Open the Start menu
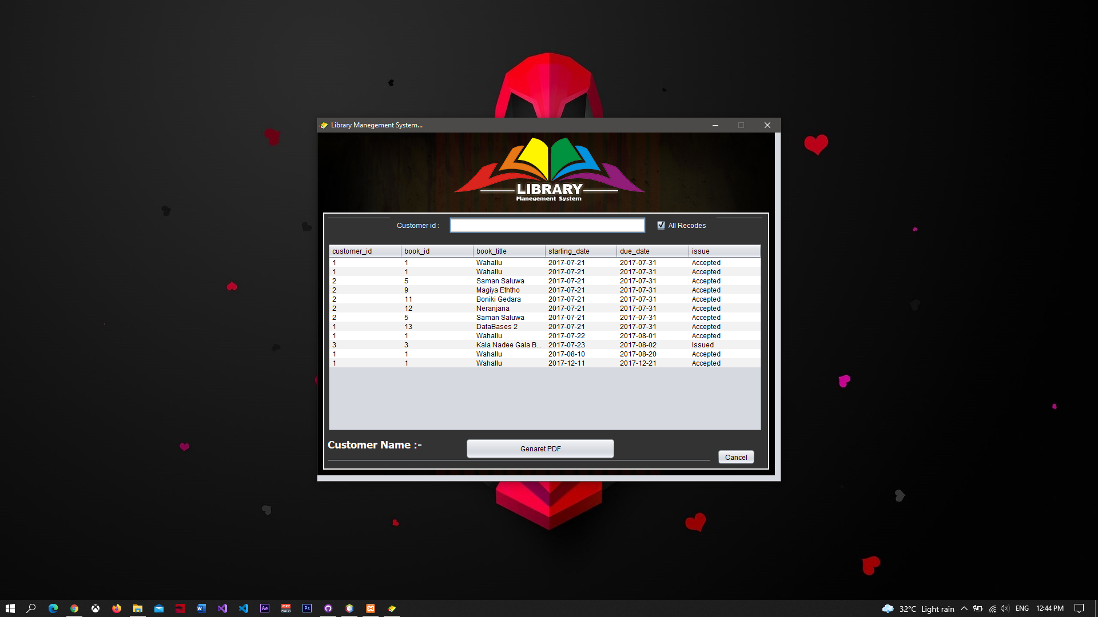 click(x=10, y=608)
